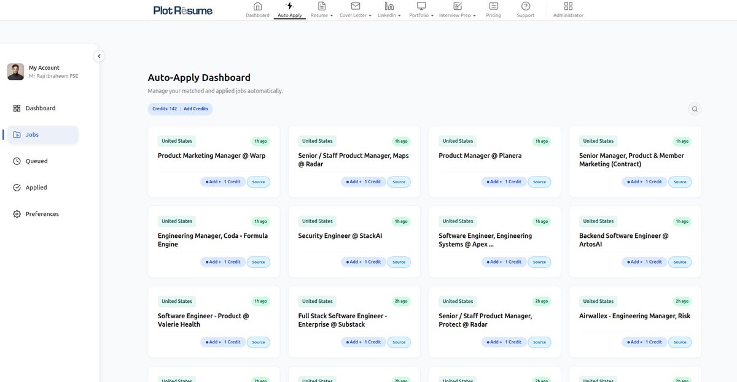The height and width of the screenshot is (382, 737).
Task: Open job title Security Engineer @ StackAI
Action: [340, 236]
